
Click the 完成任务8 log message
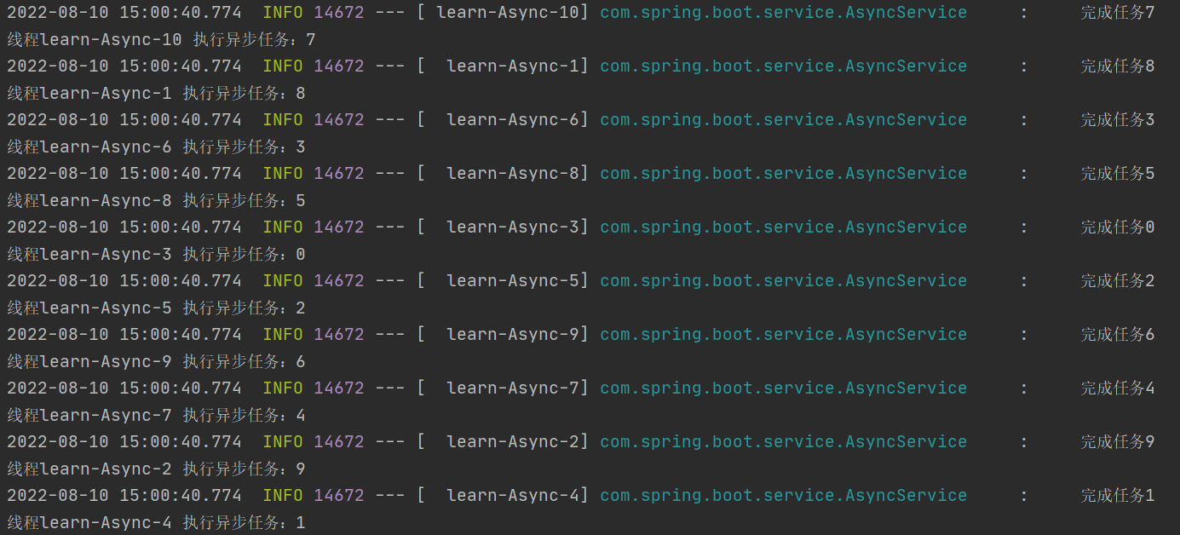[x=1117, y=66]
